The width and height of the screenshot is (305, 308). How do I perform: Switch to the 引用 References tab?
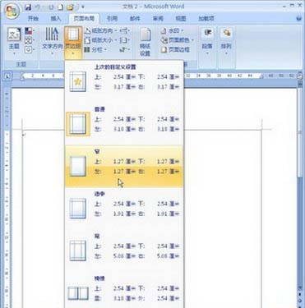tap(112, 18)
